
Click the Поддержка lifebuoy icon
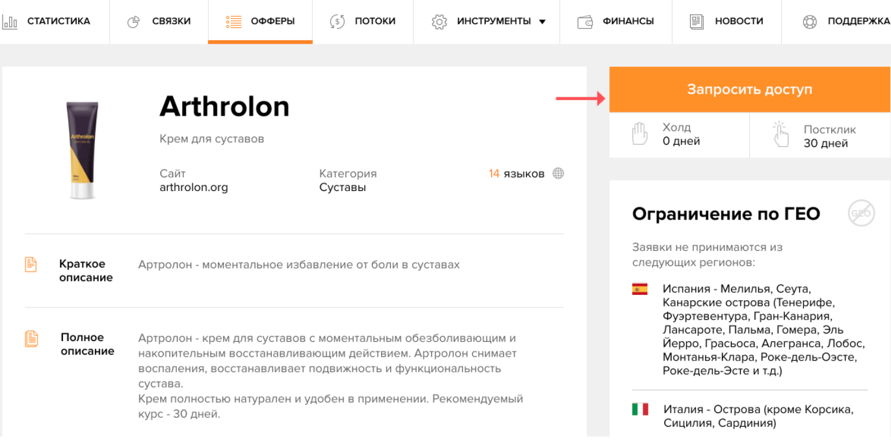[x=810, y=22]
